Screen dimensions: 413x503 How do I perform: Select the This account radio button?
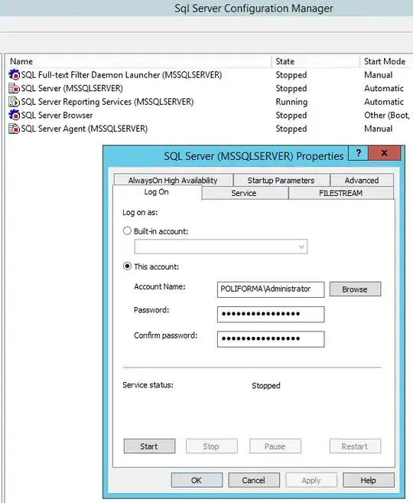127,266
